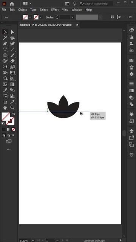Set paint mode to None
This screenshot has width=136, height=242.
(x=14, y=129)
